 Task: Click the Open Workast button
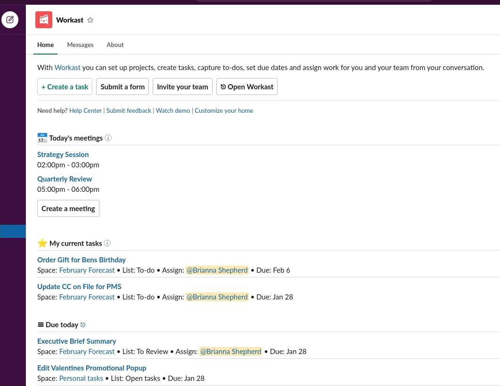coord(247,87)
